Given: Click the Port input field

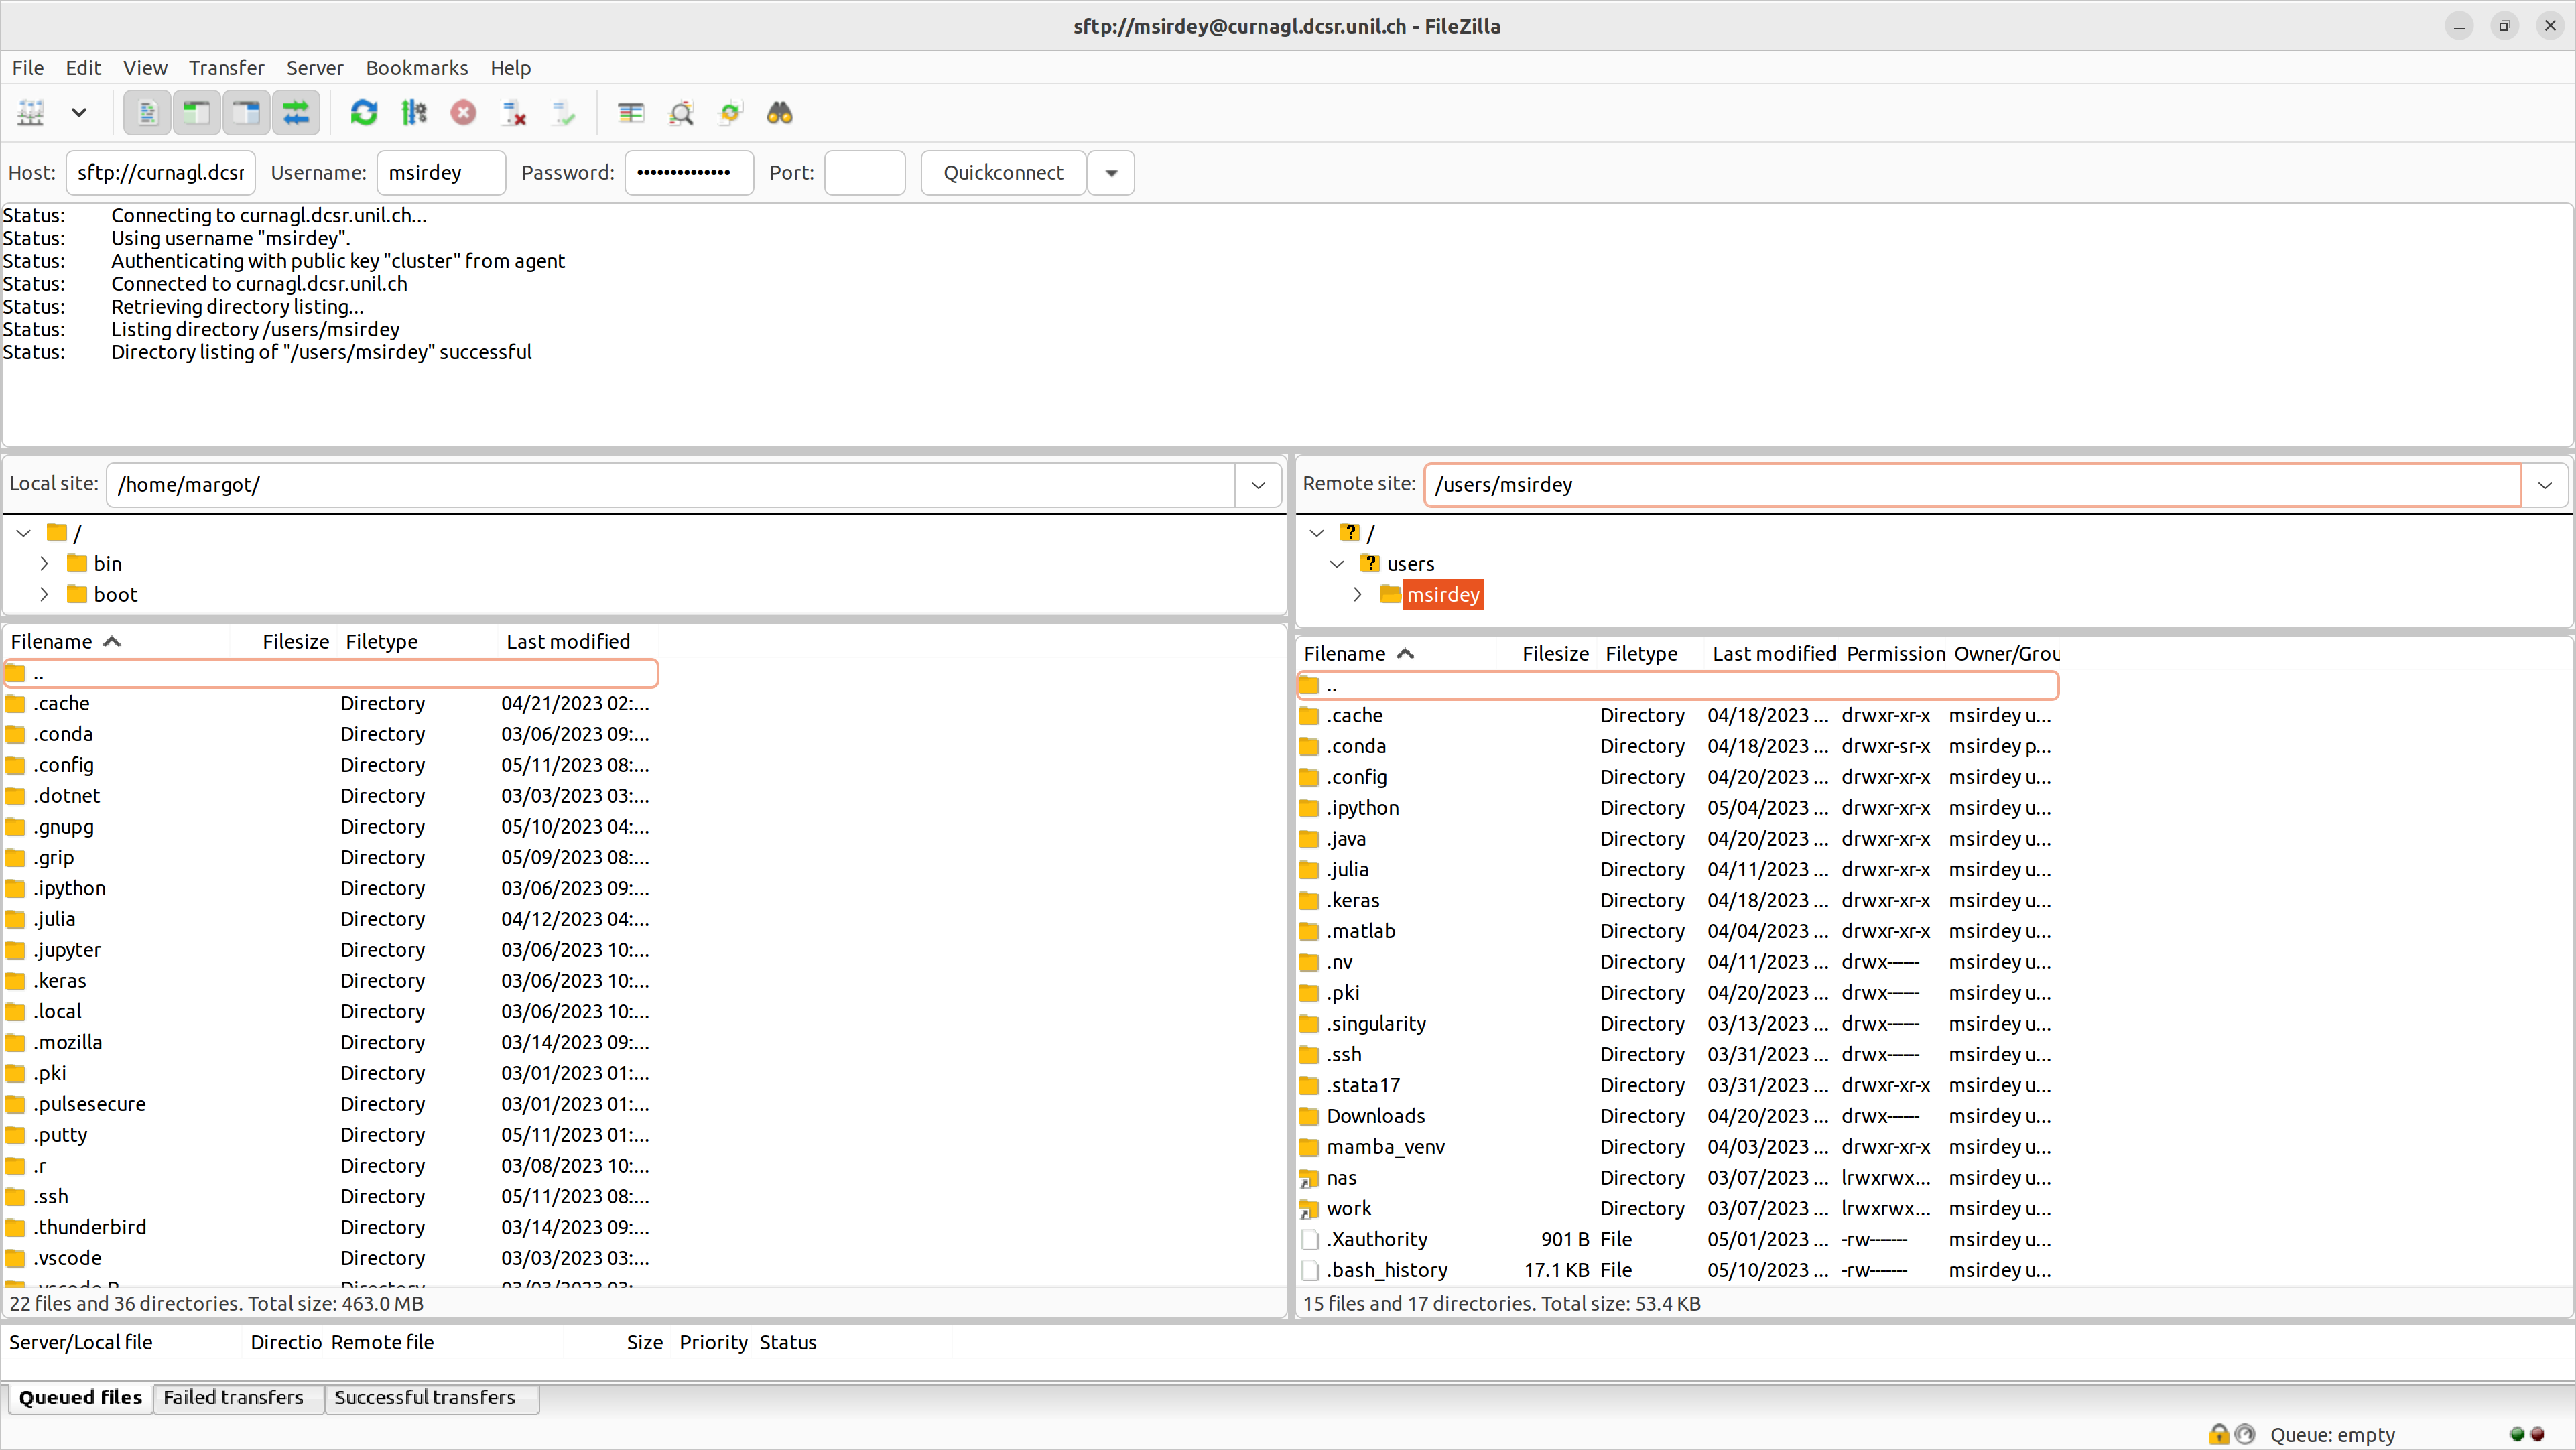Looking at the screenshot, I should pos(864,173).
